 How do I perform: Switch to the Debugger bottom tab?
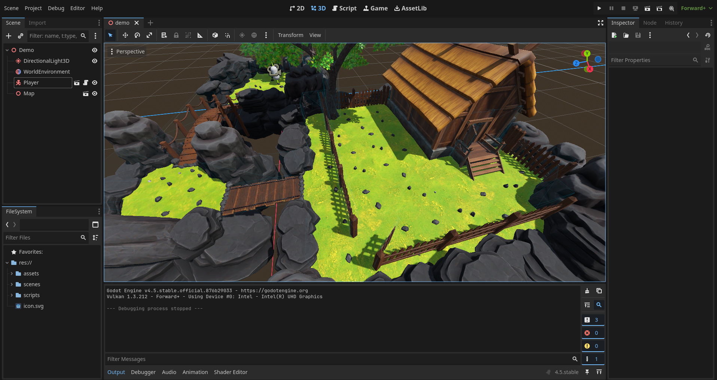143,372
